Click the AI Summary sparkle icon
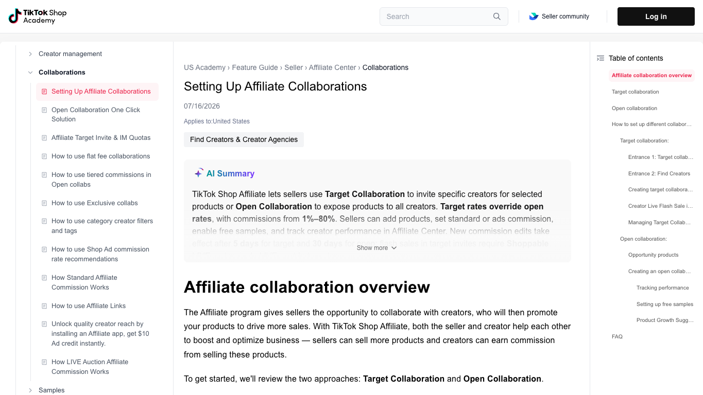 pyautogui.click(x=198, y=173)
